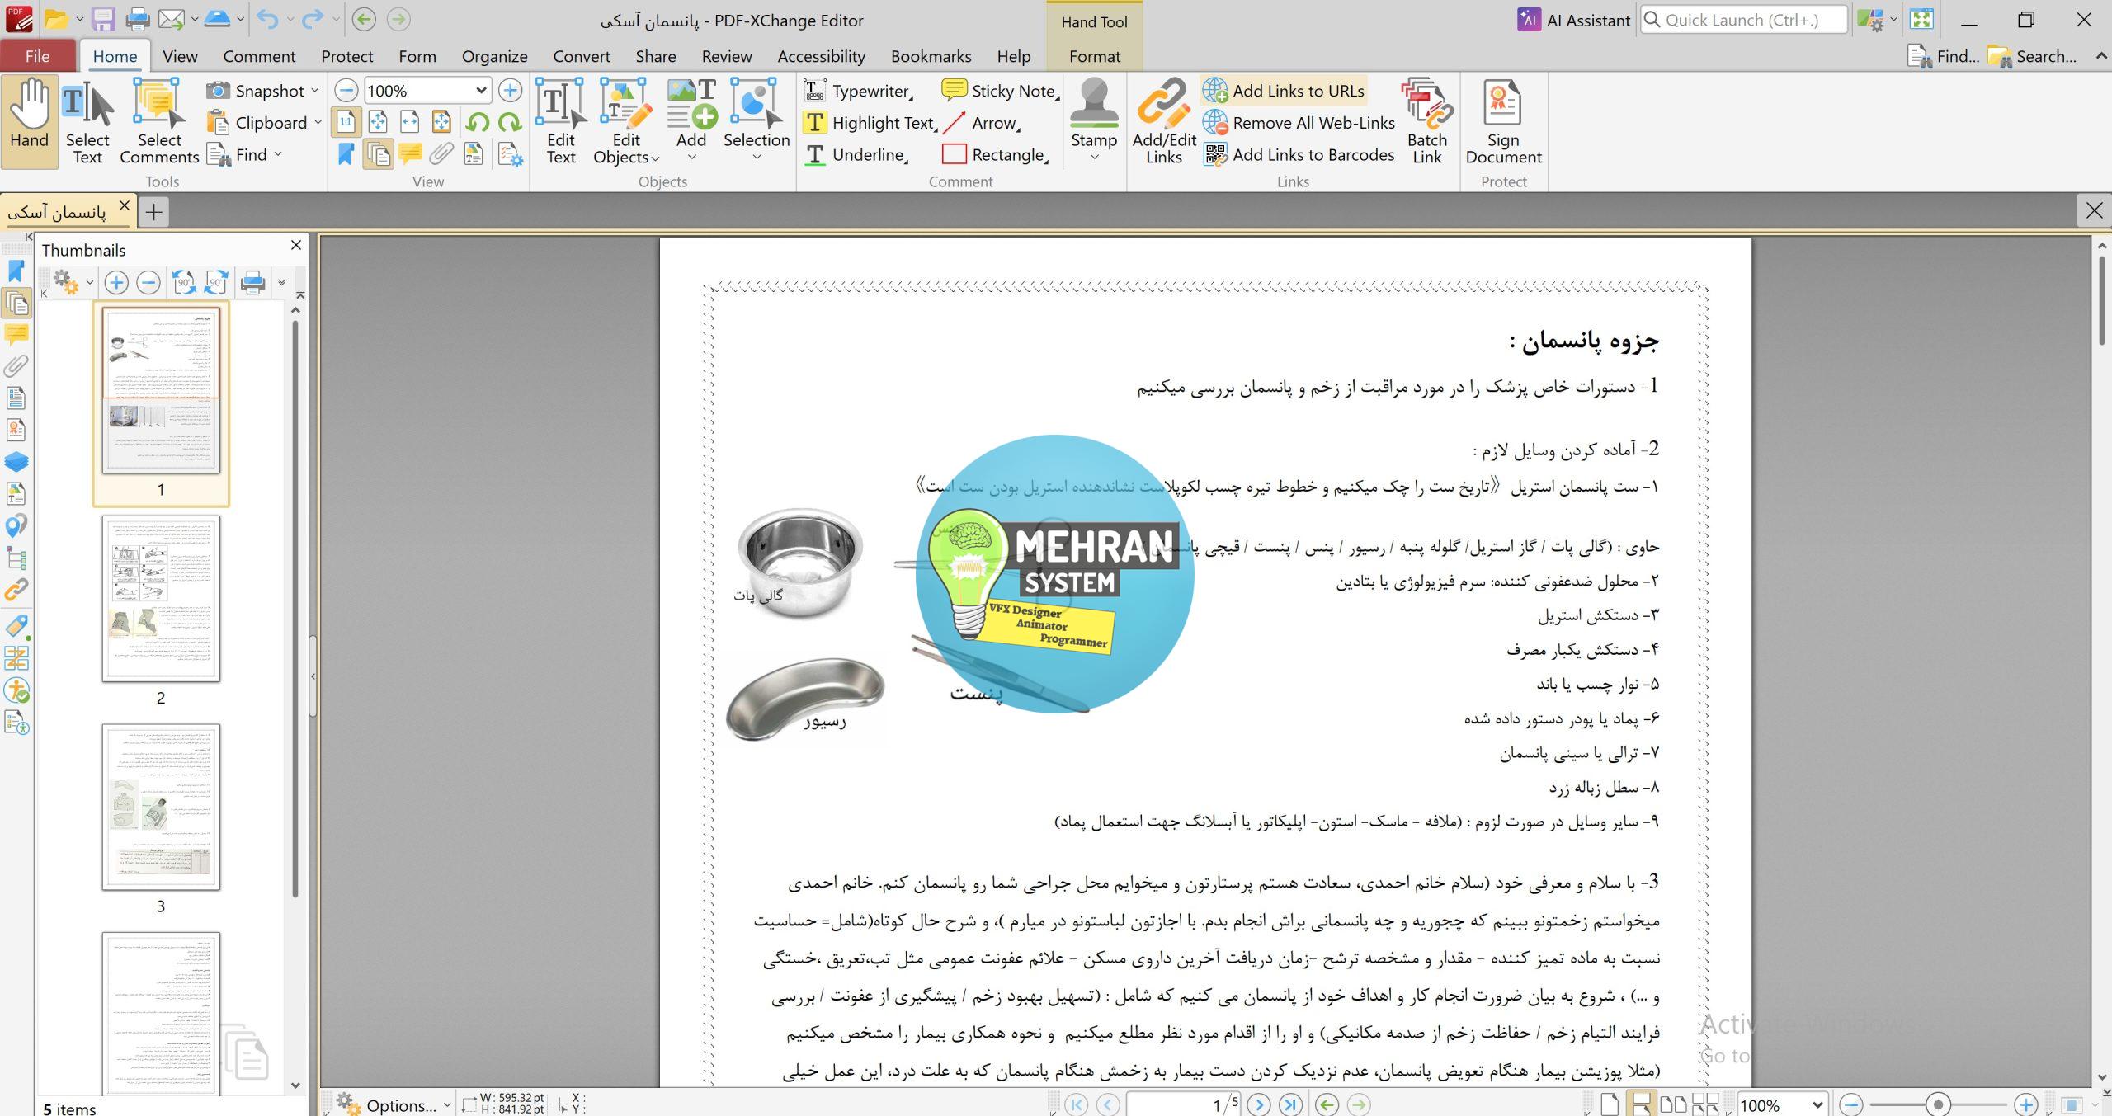Switch to the Comment tab
This screenshot has height=1116, width=2112.
tap(259, 56)
